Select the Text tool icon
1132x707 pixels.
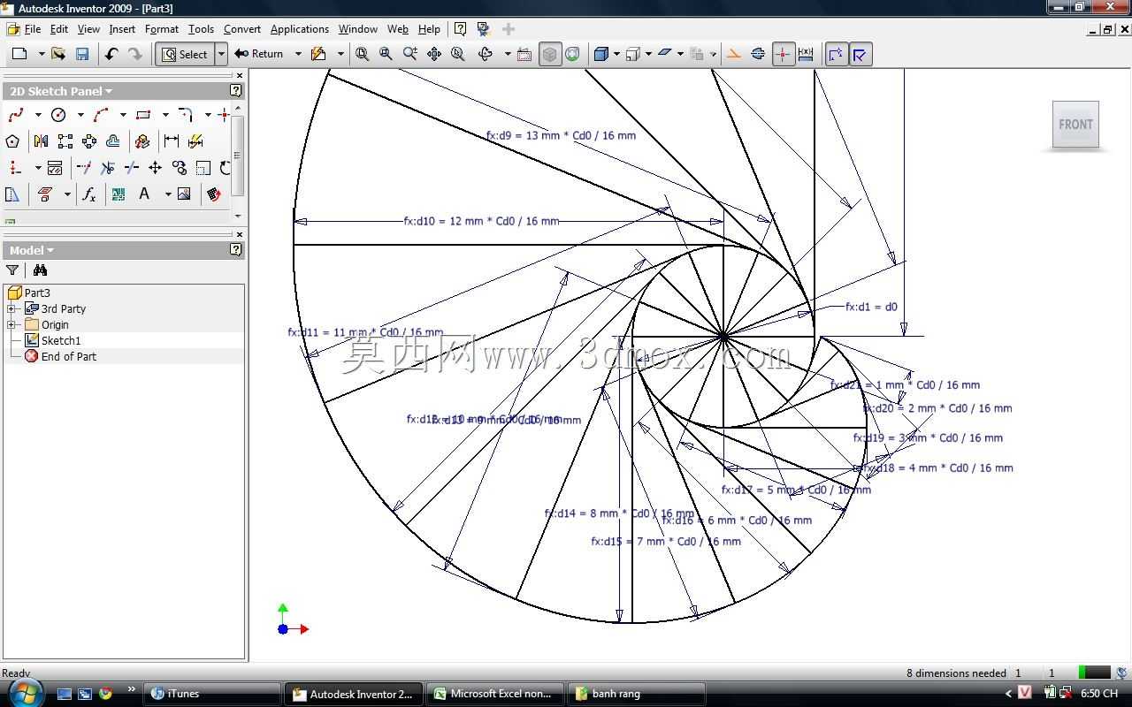click(x=144, y=194)
